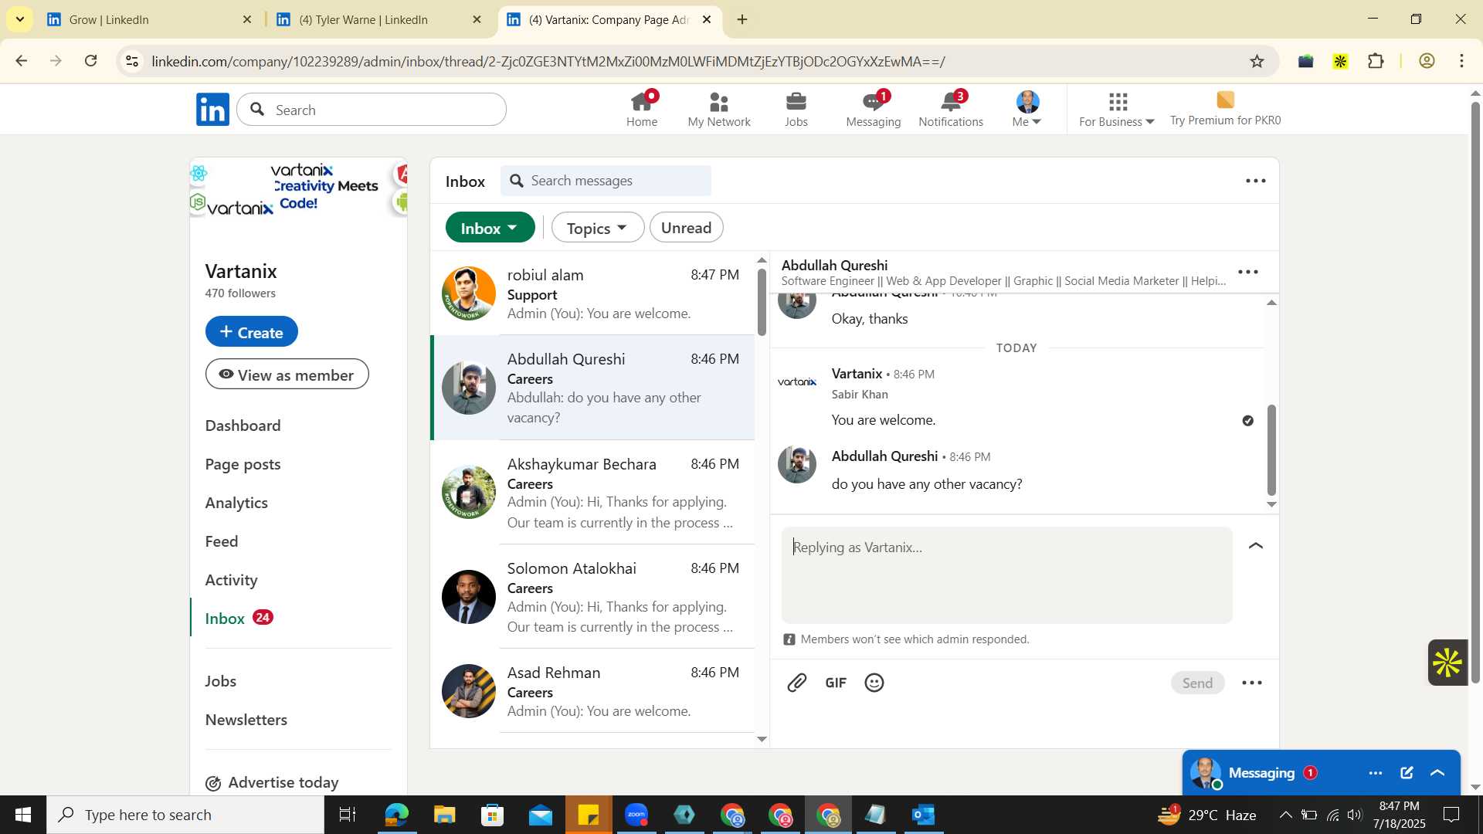Compose new message in Messaging overlay
Viewport: 1483px width, 834px height.
pyautogui.click(x=1407, y=773)
